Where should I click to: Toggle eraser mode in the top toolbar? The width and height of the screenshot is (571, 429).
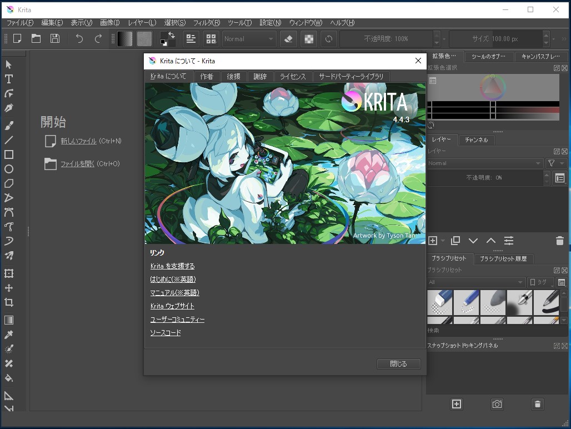tap(288, 39)
